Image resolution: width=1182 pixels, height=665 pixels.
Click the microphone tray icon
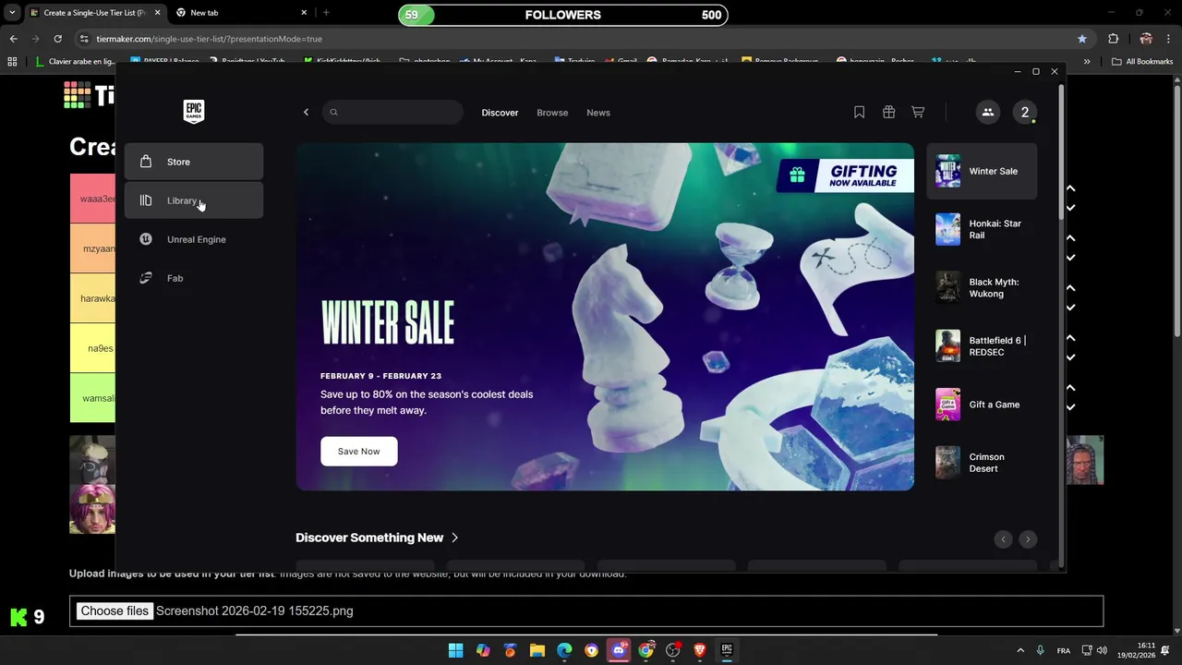click(1041, 650)
